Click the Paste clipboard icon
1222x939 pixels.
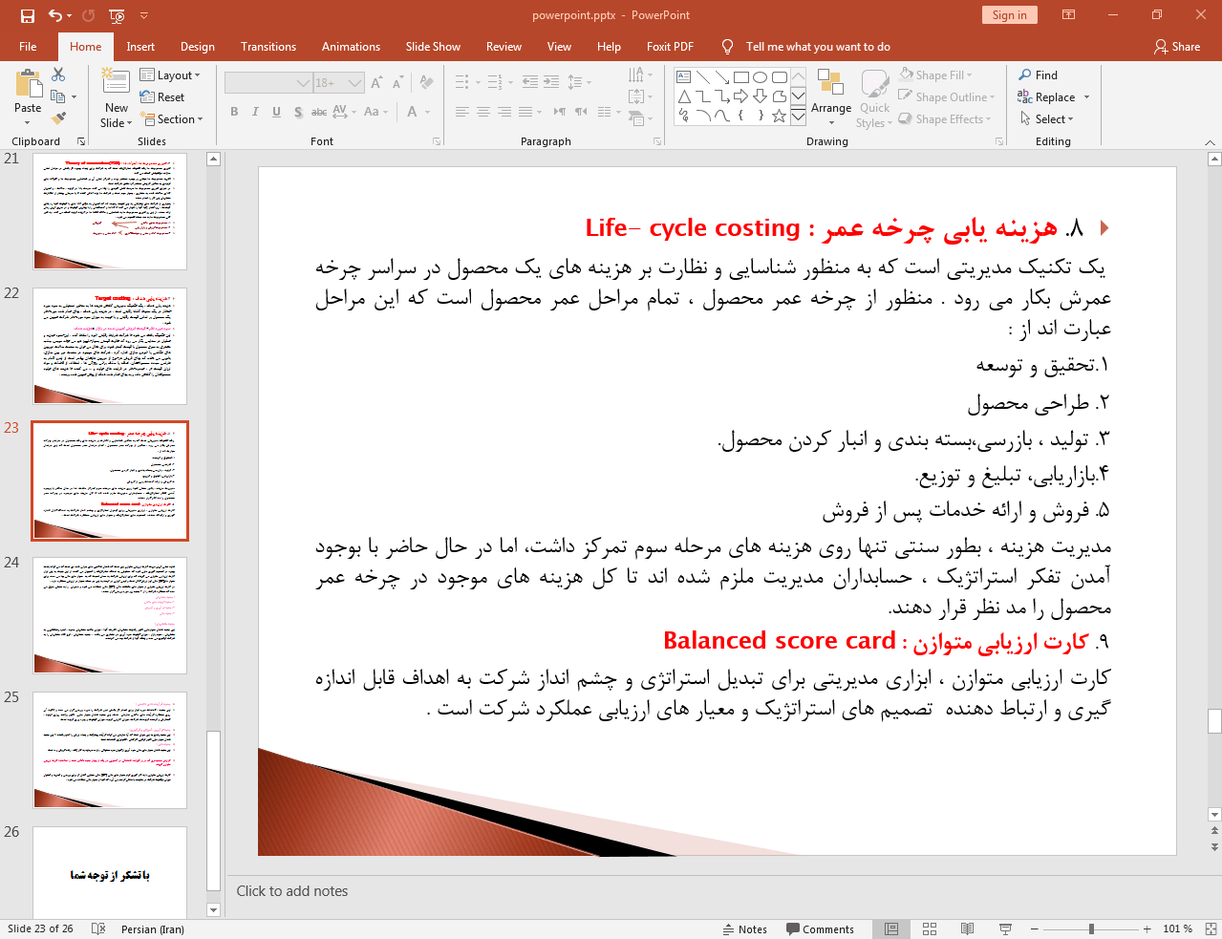[x=28, y=86]
